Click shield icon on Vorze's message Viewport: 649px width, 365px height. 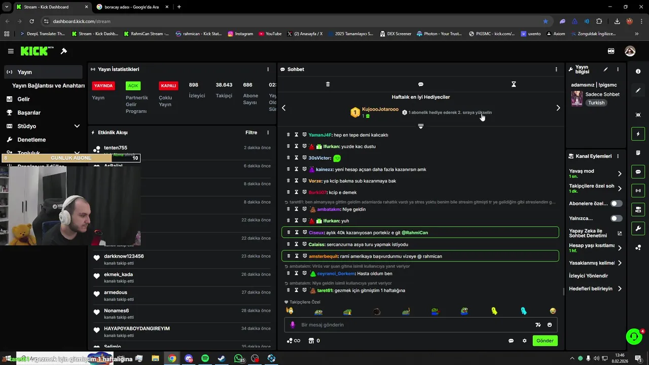(305, 181)
